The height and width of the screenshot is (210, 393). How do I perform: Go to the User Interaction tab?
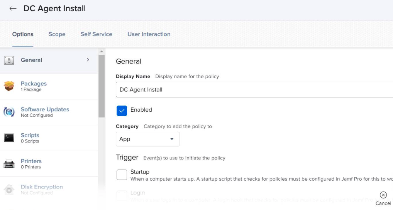pos(149,34)
